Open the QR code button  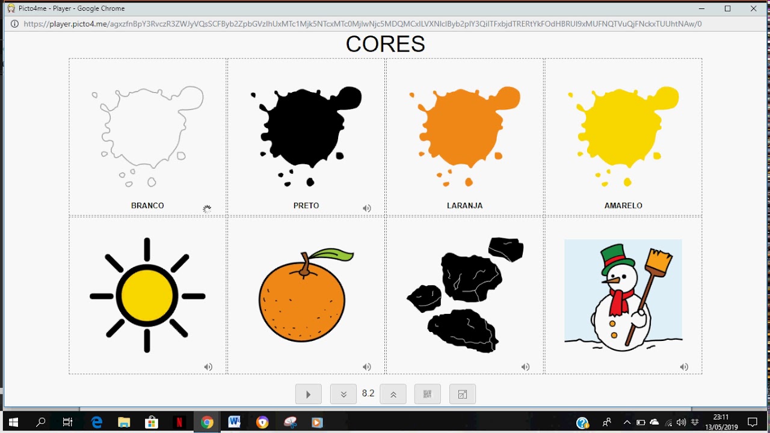(428, 395)
